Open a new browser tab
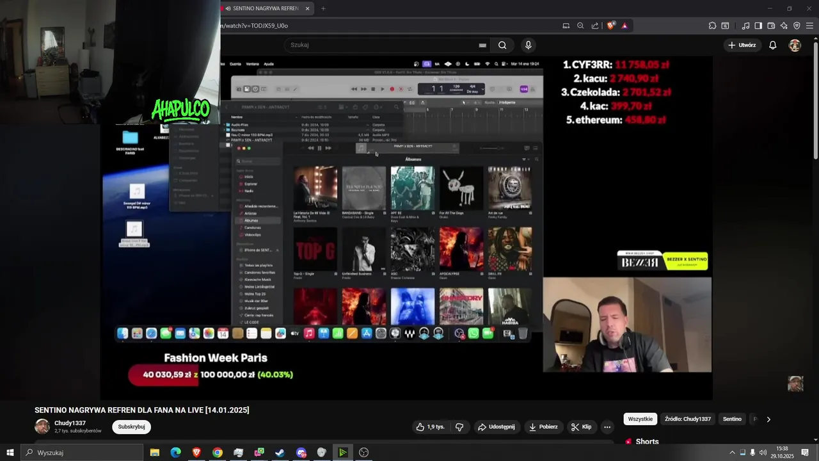Image resolution: width=819 pixels, height=461 pixels. coord(323,8)
